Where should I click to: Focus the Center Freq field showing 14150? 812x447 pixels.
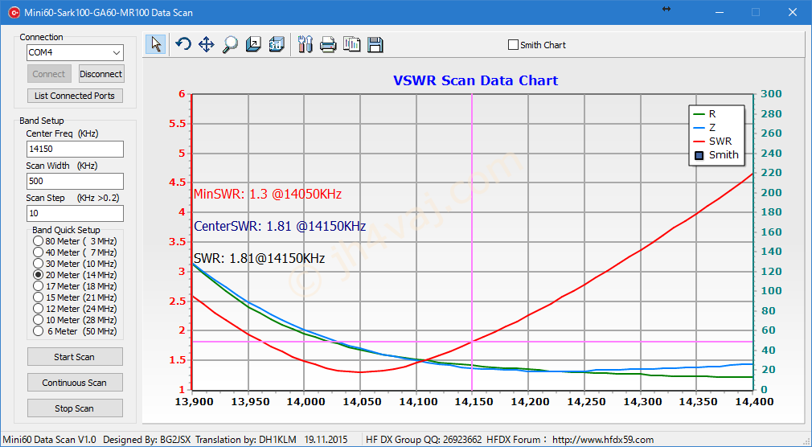point(75,150)
